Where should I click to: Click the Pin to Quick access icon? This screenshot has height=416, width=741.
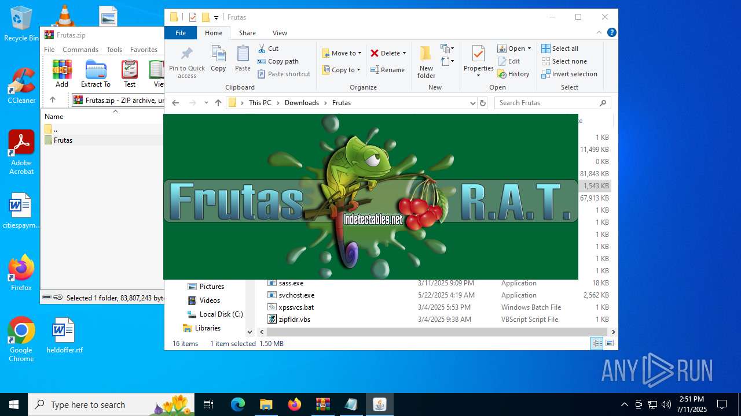[x=186, y=62]
